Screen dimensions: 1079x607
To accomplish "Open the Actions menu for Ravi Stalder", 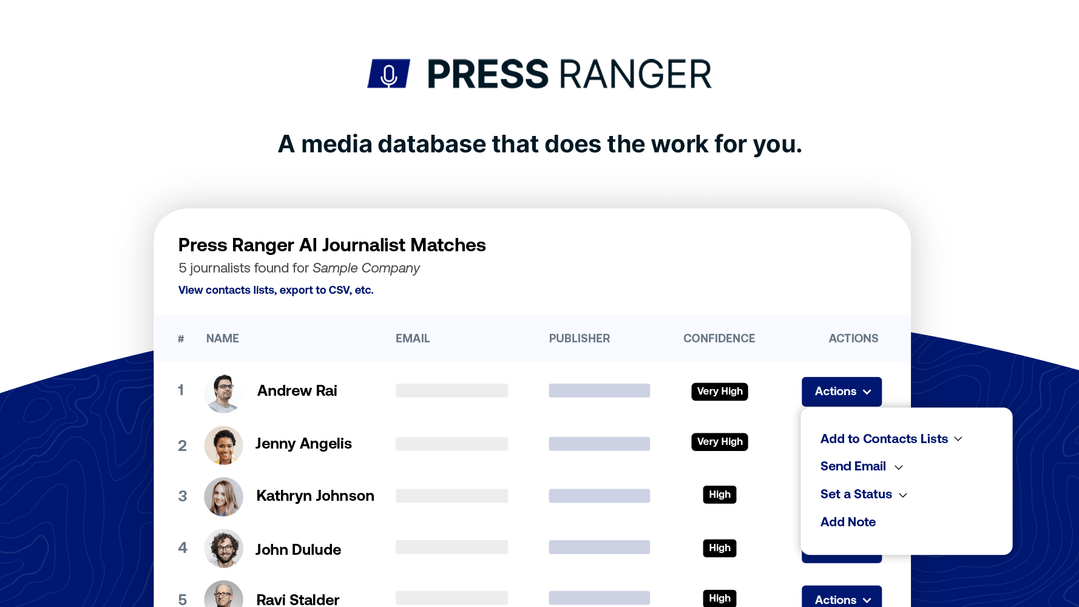I will coord(841,599).
